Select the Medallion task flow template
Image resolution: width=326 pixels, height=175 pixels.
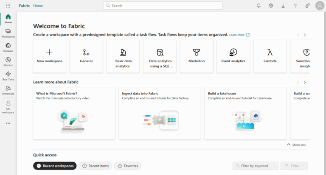coord(197,56)
